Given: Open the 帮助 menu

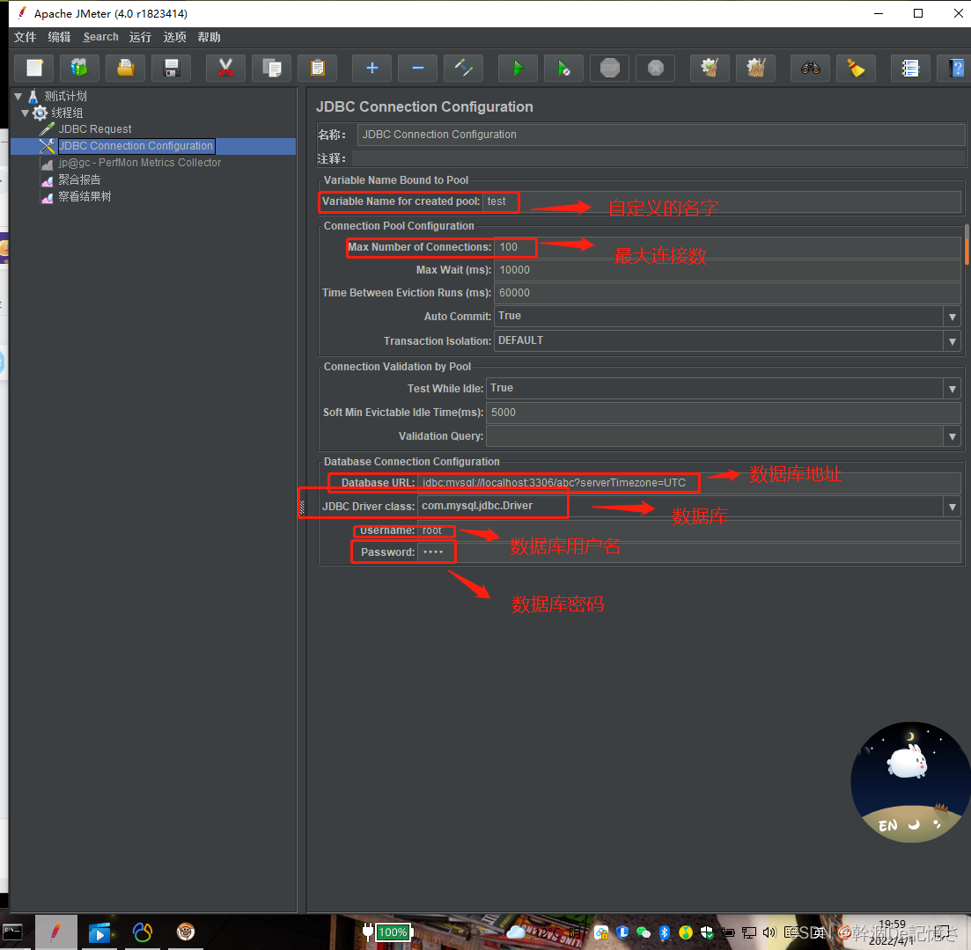Looking at the screenshot, I should (x=210, y=37).
